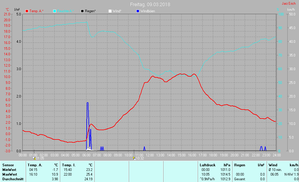
Task: Click the 'Ø 10 min.' wind label
Action: pyautogui.click(x=275, y=170)
